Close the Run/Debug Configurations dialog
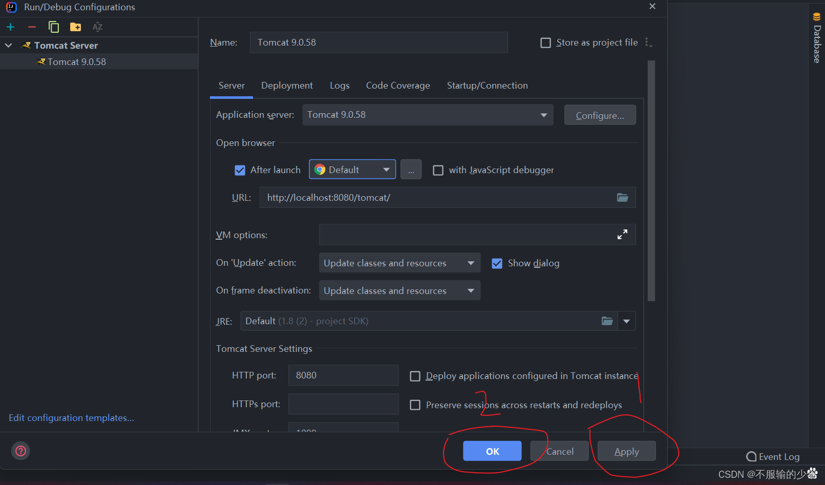Screen dimensions: 825x485 tap(652, 7)
